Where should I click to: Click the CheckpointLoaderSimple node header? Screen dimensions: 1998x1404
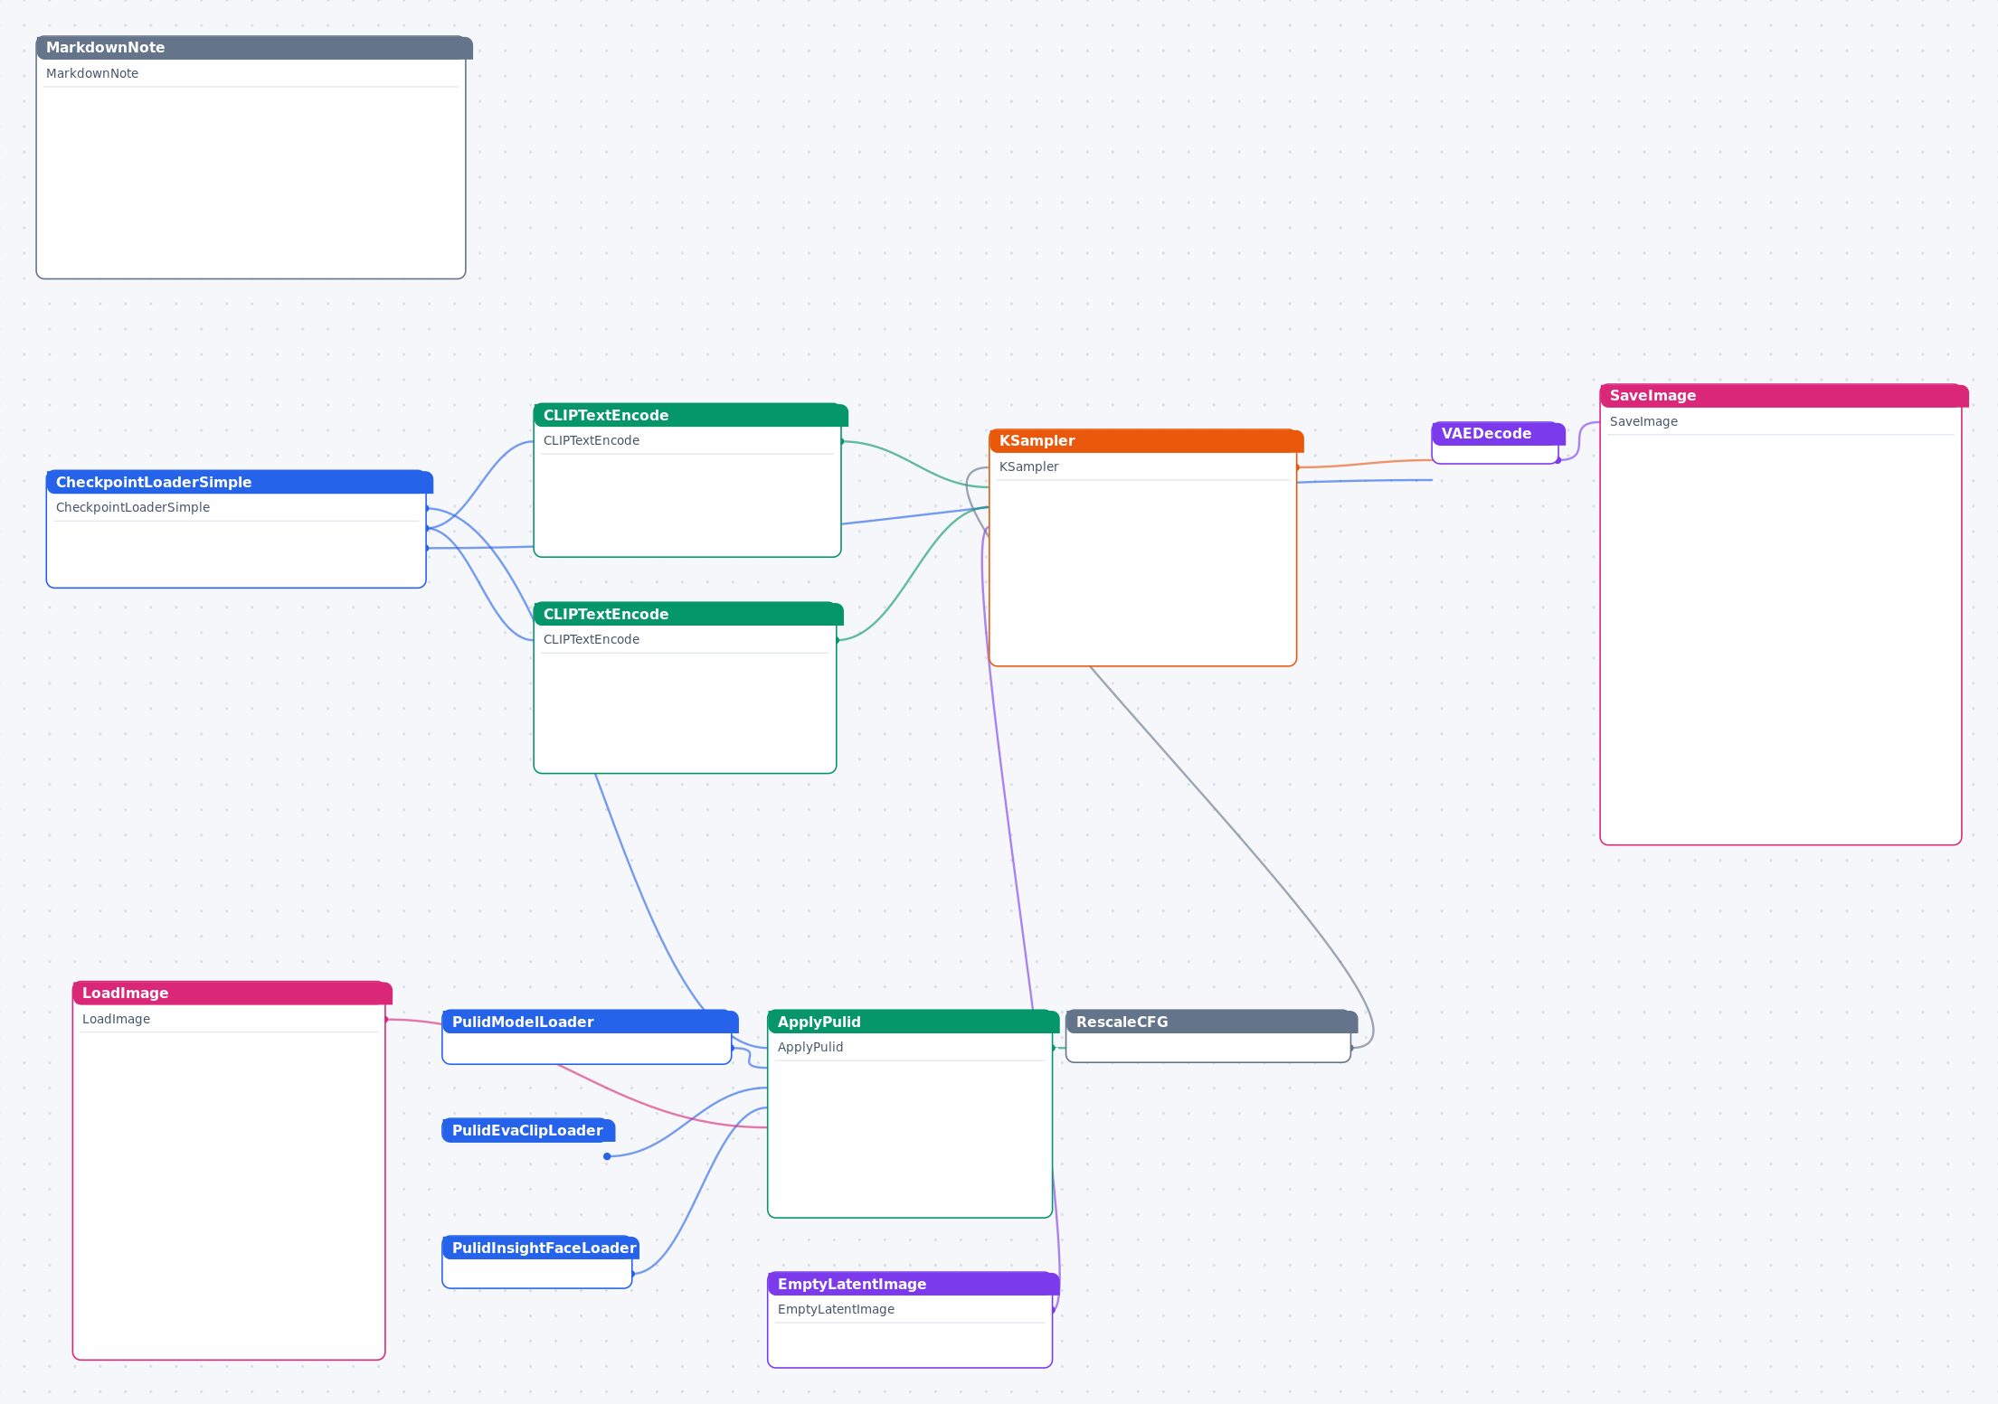tap(240, 482)
